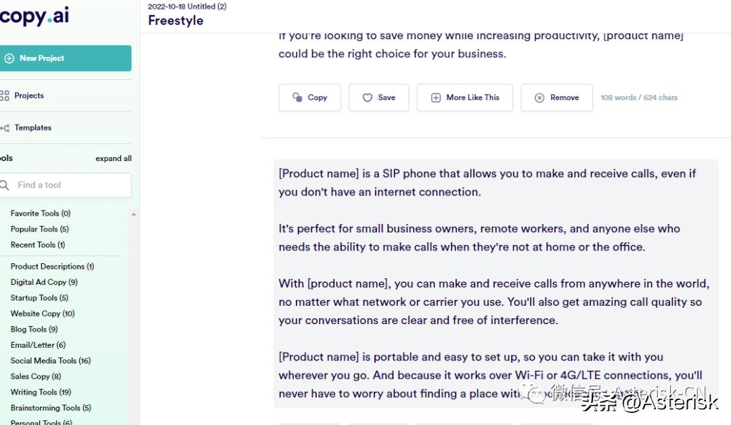The height and width of the screenshot is (425, 731).
Task: Open Favorite Tools (0) list
Action: [41, 213]
